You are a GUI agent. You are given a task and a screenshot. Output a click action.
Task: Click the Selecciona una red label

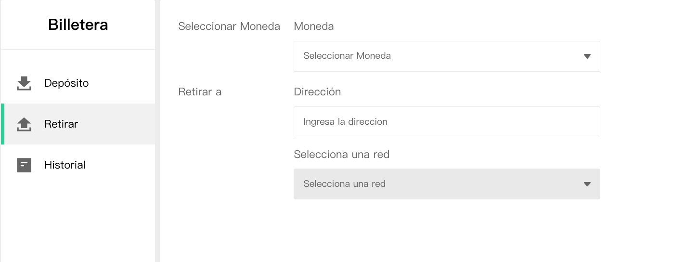pyautogui.click(x=341, y=155)
